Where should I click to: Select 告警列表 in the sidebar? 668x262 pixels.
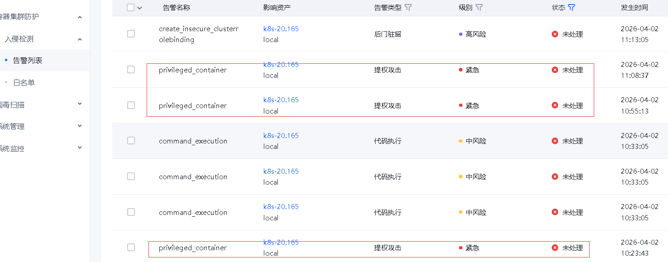28,60
